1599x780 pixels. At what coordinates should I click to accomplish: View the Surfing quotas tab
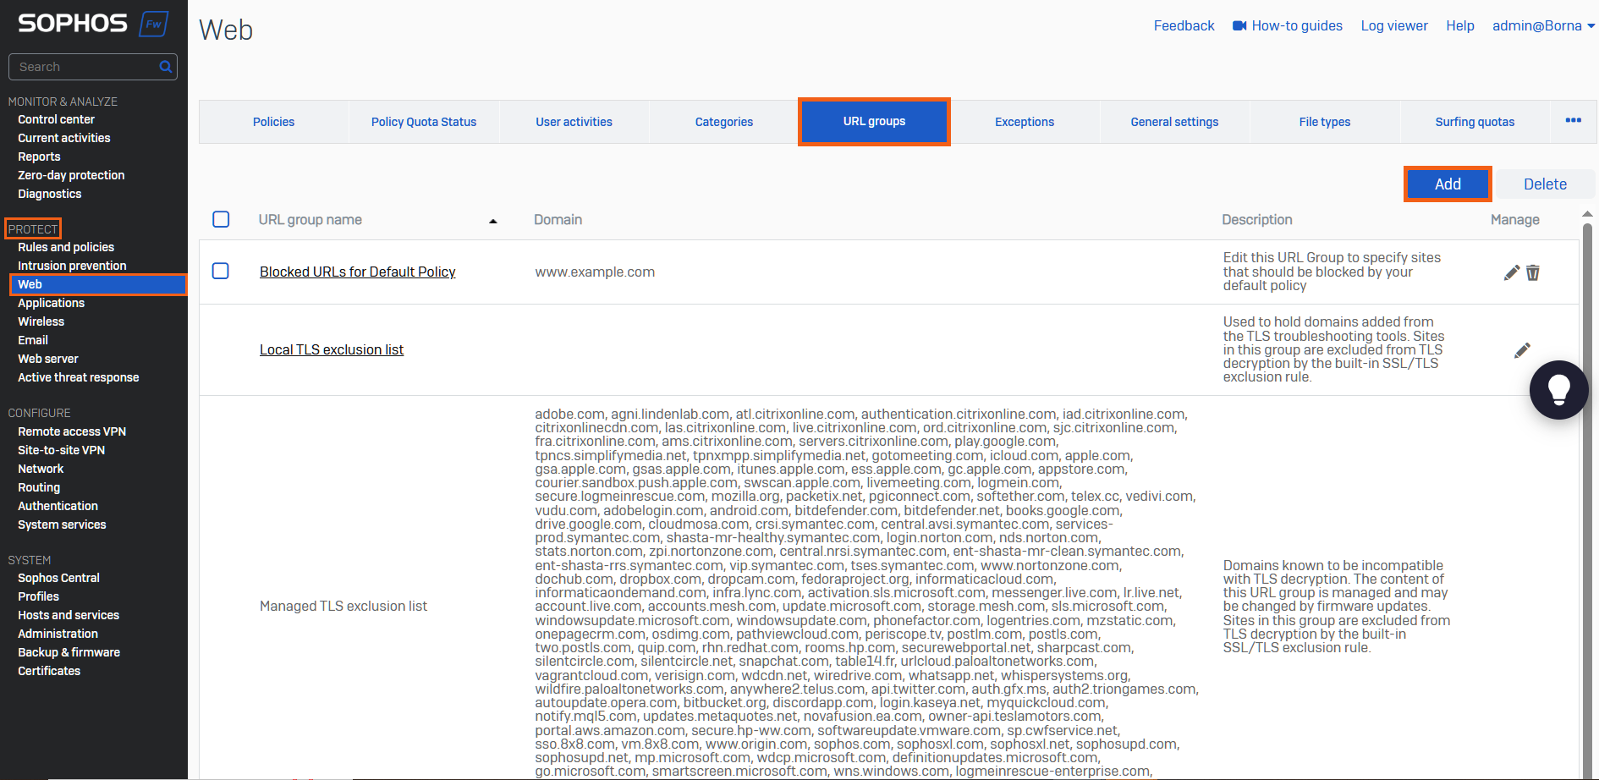tap(1475, 122)
